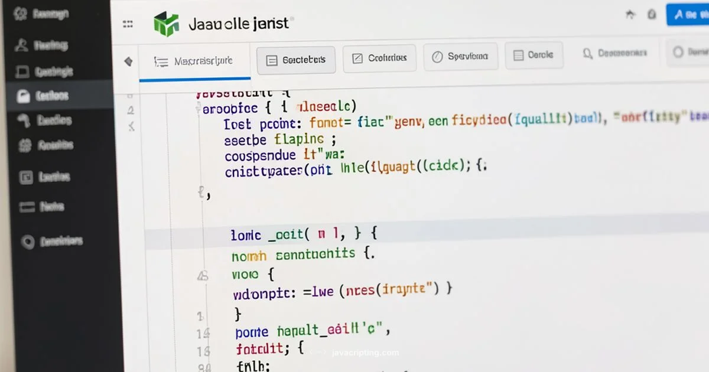
Task: Click the checkbox icon on the Cofteries tab
Action: click(x=357, y=57)
